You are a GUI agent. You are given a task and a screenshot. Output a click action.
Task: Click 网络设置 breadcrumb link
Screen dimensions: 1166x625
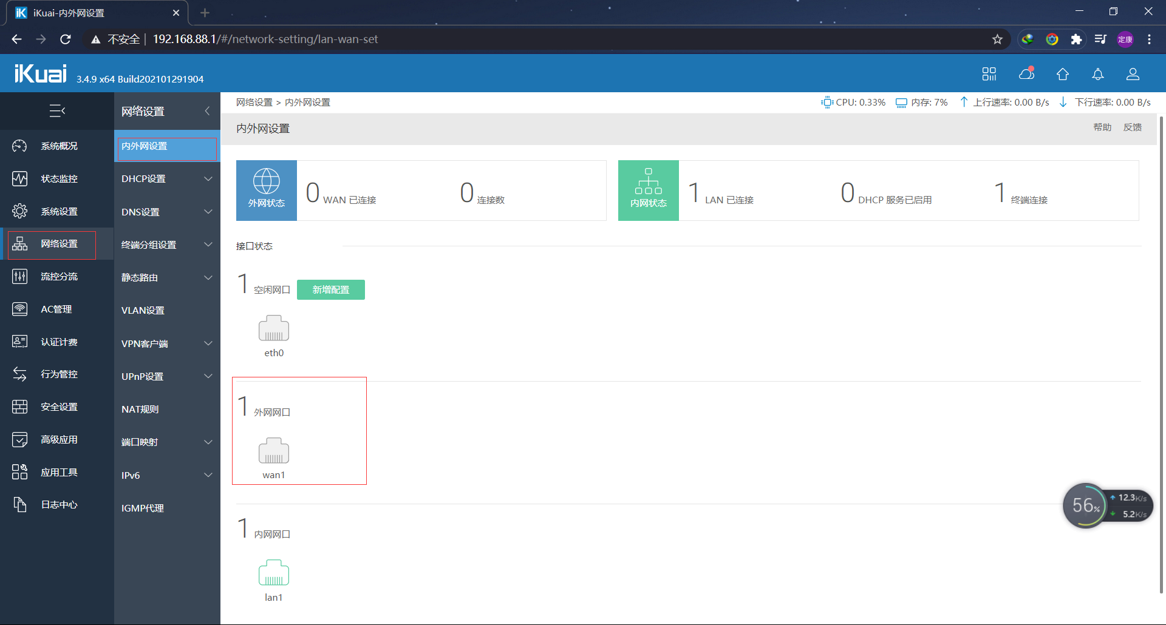pos(254,102)
